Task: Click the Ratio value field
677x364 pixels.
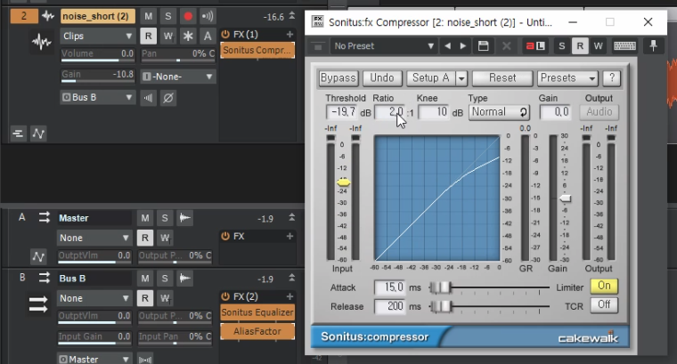Action: tap(389, 112)
